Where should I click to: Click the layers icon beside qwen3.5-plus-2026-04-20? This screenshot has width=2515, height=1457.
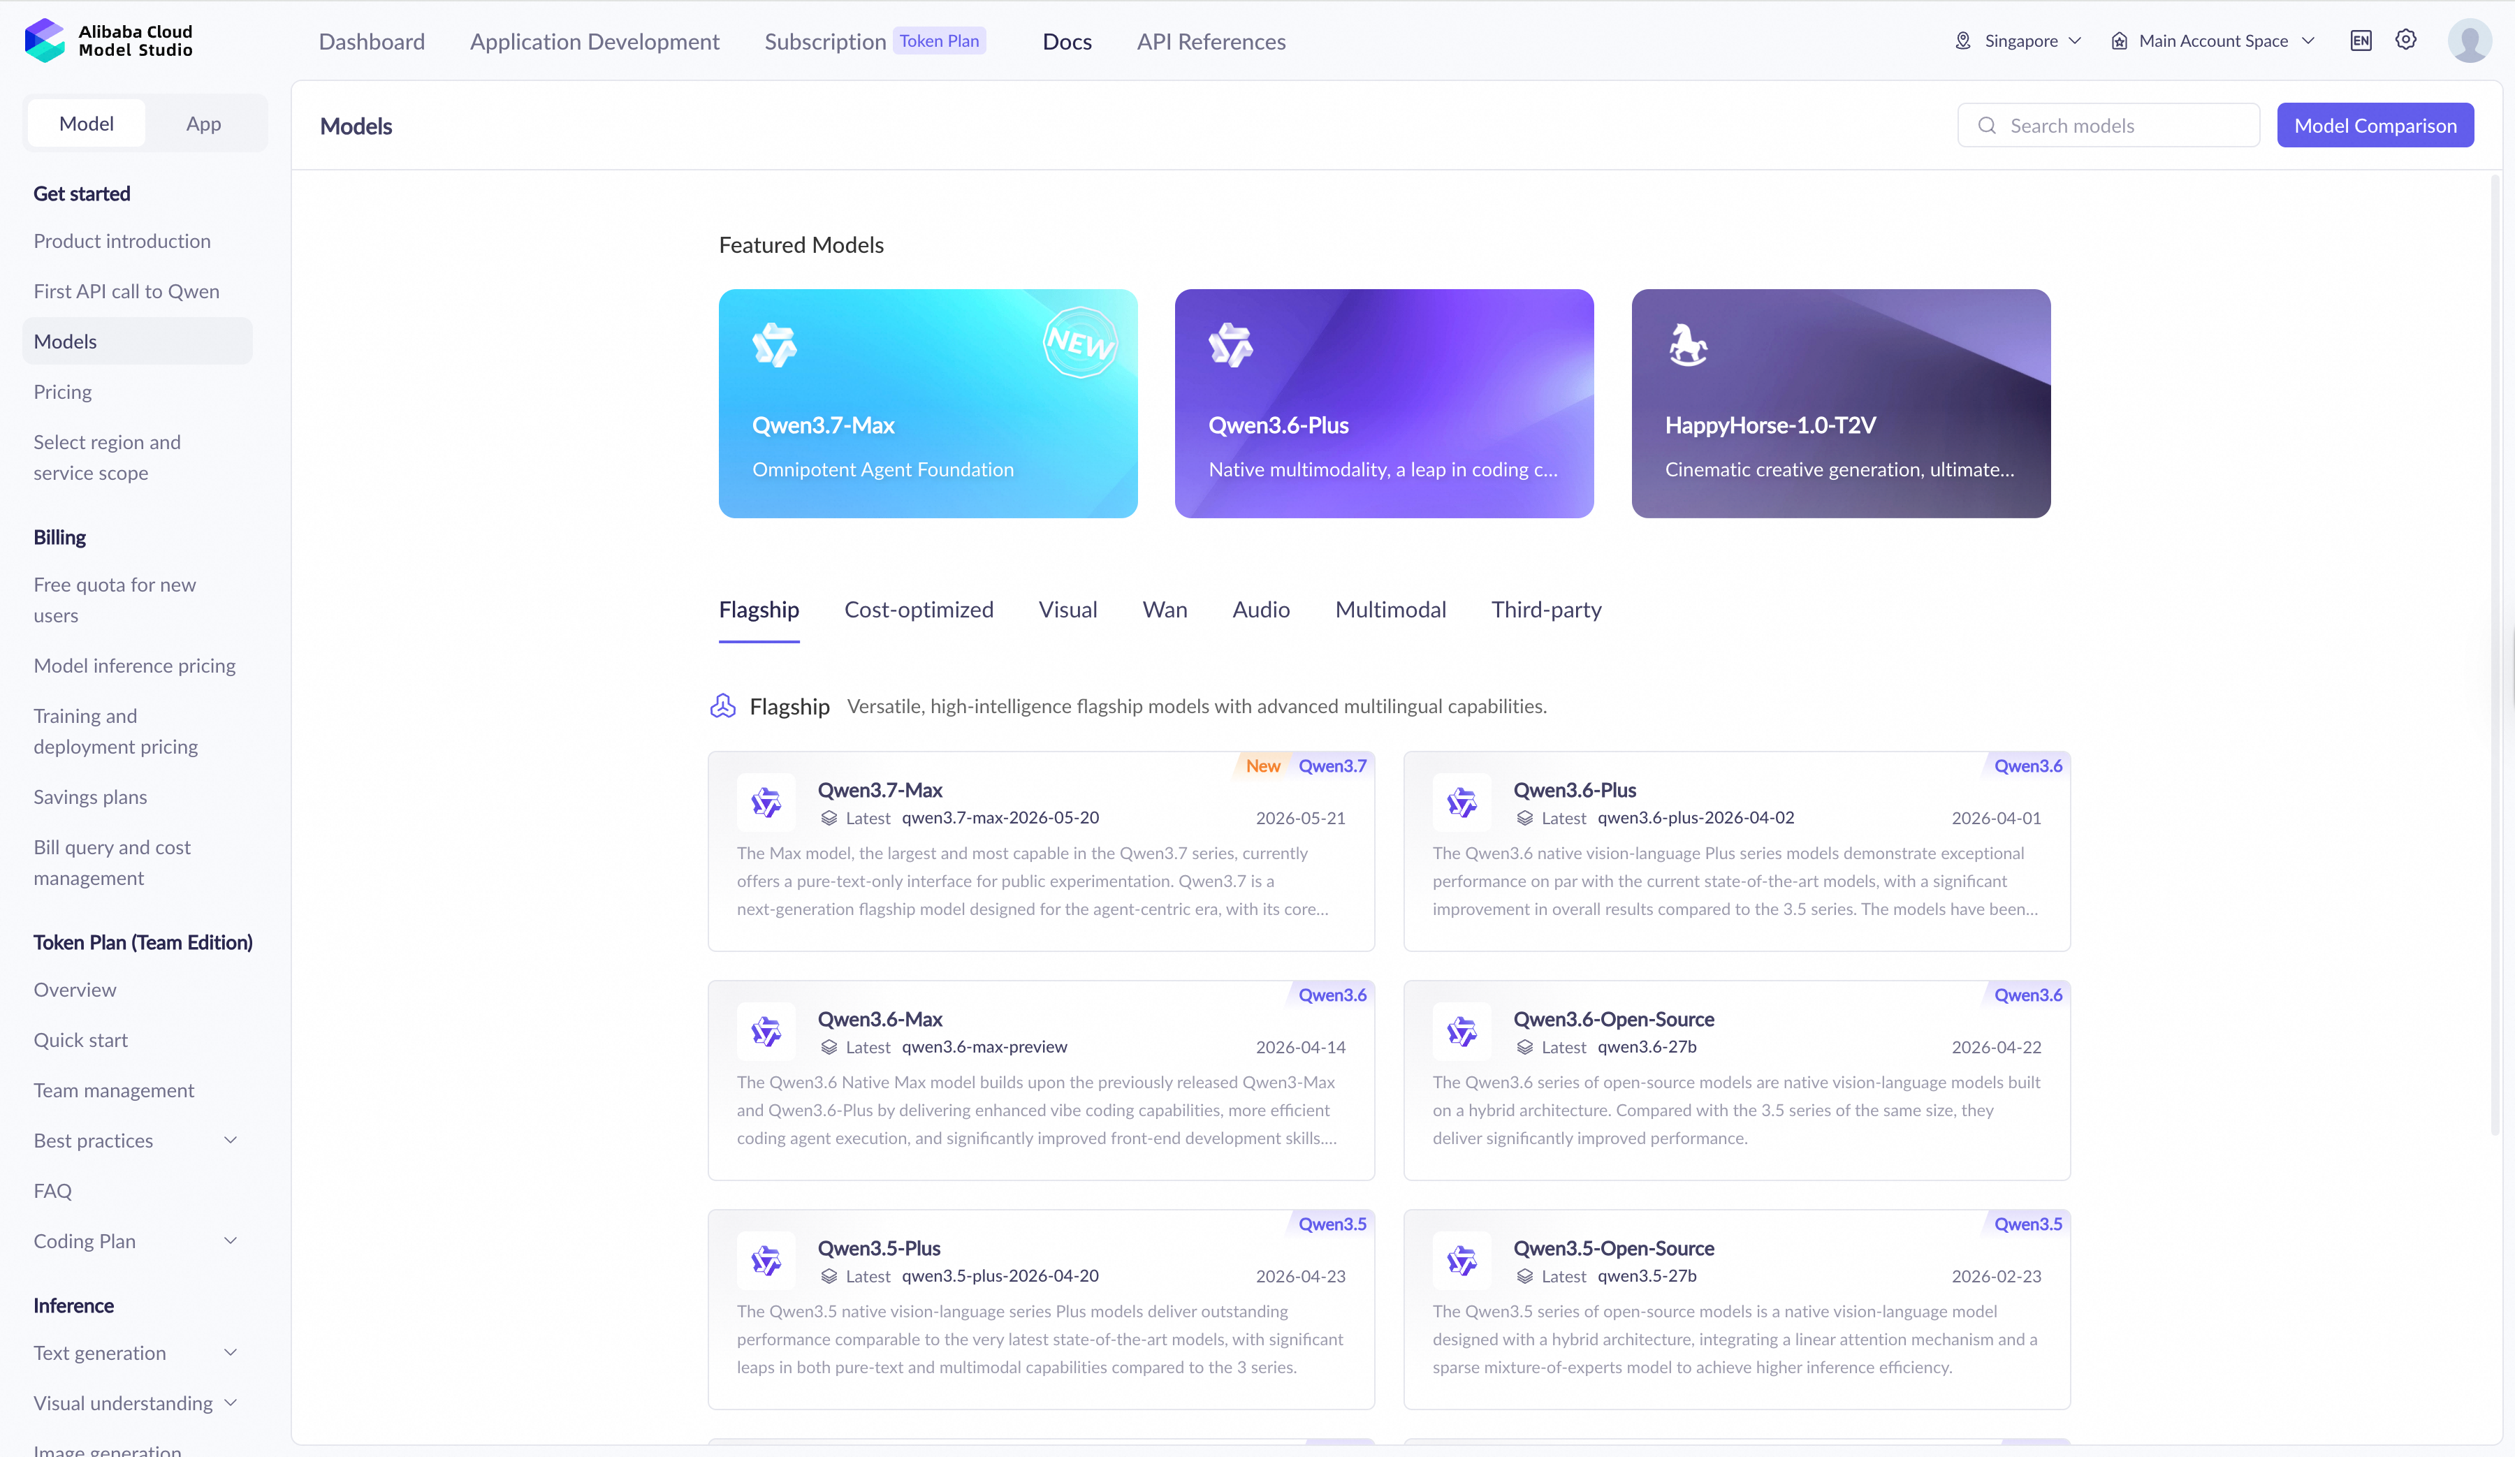click(x=829, y=1276)
